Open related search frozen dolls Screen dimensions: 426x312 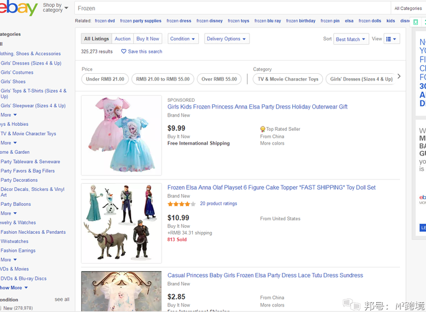pos(370,21)
